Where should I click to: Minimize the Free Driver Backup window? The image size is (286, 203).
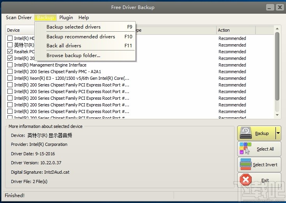270,7
